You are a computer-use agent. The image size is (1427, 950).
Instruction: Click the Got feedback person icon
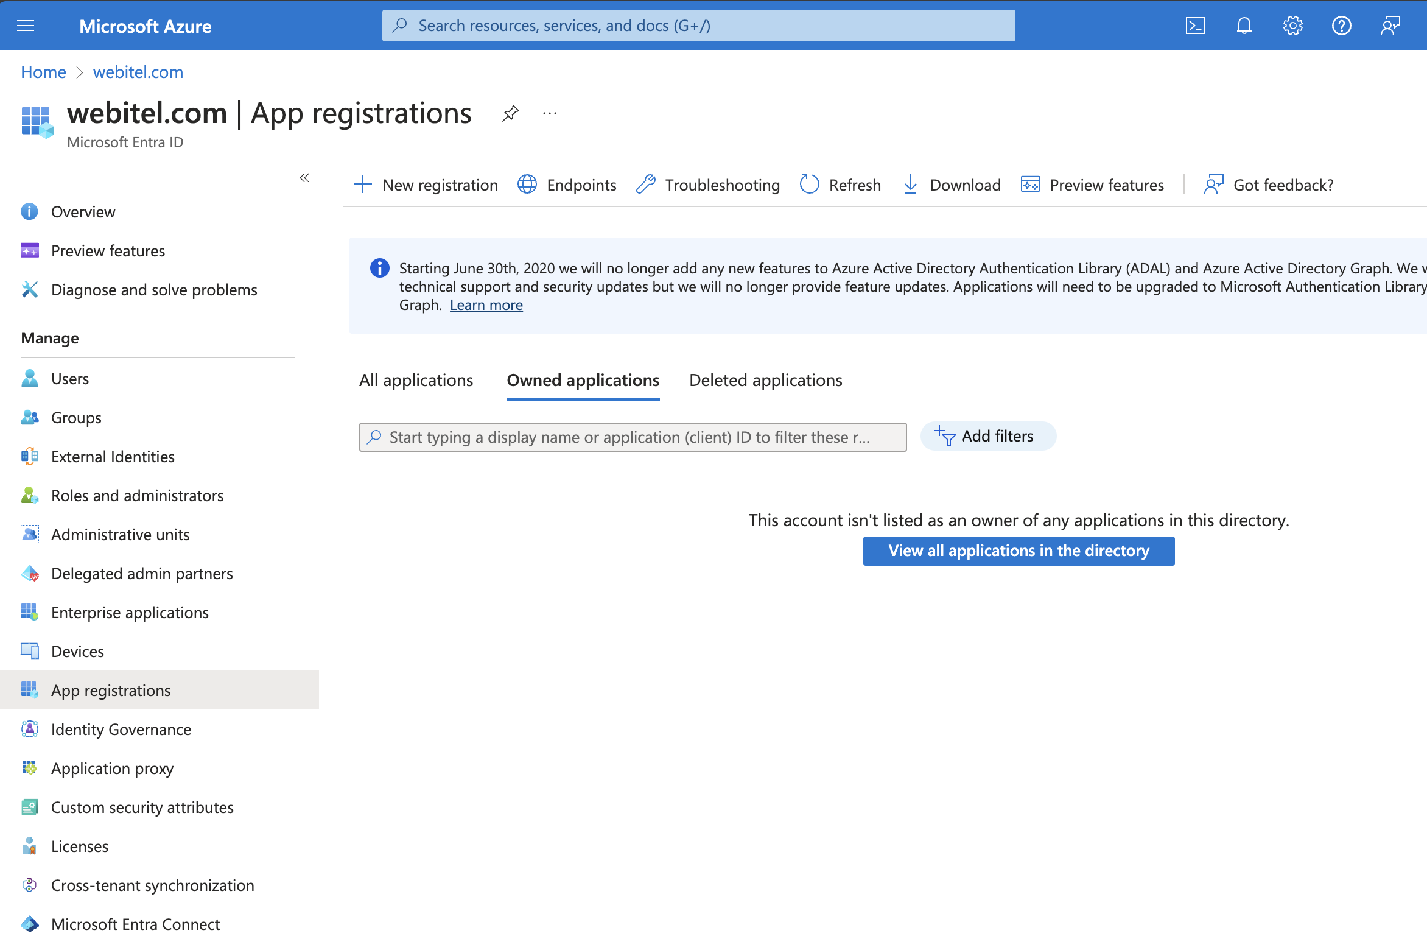pos(1214,185)
